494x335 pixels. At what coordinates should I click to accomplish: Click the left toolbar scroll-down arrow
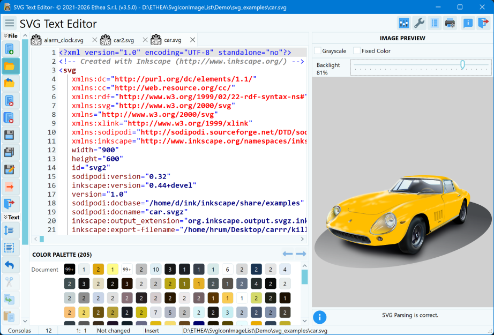pyautogui.click(x=25, y=321)
